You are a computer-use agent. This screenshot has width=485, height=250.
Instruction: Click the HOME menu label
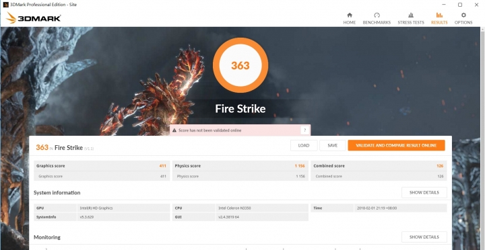[x=350, y=23]
